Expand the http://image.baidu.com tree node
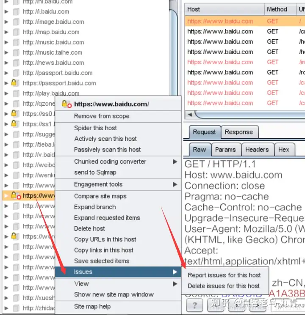The height and width of the screenshot is (315, 305). [x=6, y=22]
